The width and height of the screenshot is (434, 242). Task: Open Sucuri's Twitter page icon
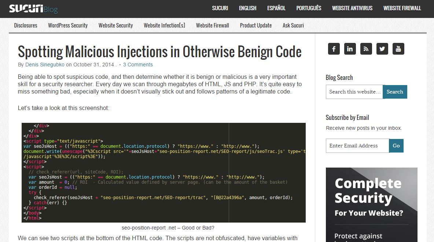point(382,49)
